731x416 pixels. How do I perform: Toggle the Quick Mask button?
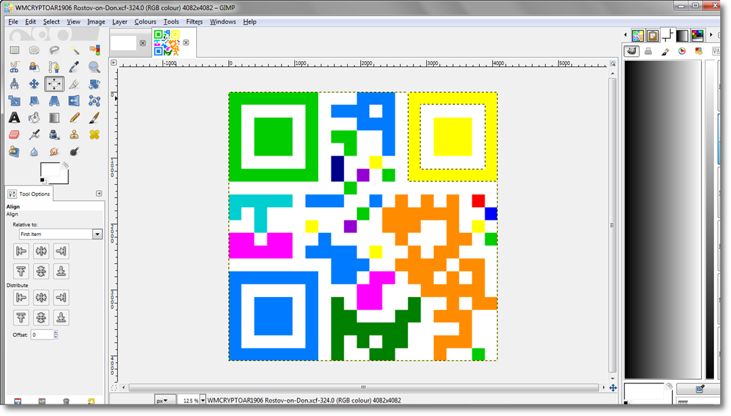114,387
